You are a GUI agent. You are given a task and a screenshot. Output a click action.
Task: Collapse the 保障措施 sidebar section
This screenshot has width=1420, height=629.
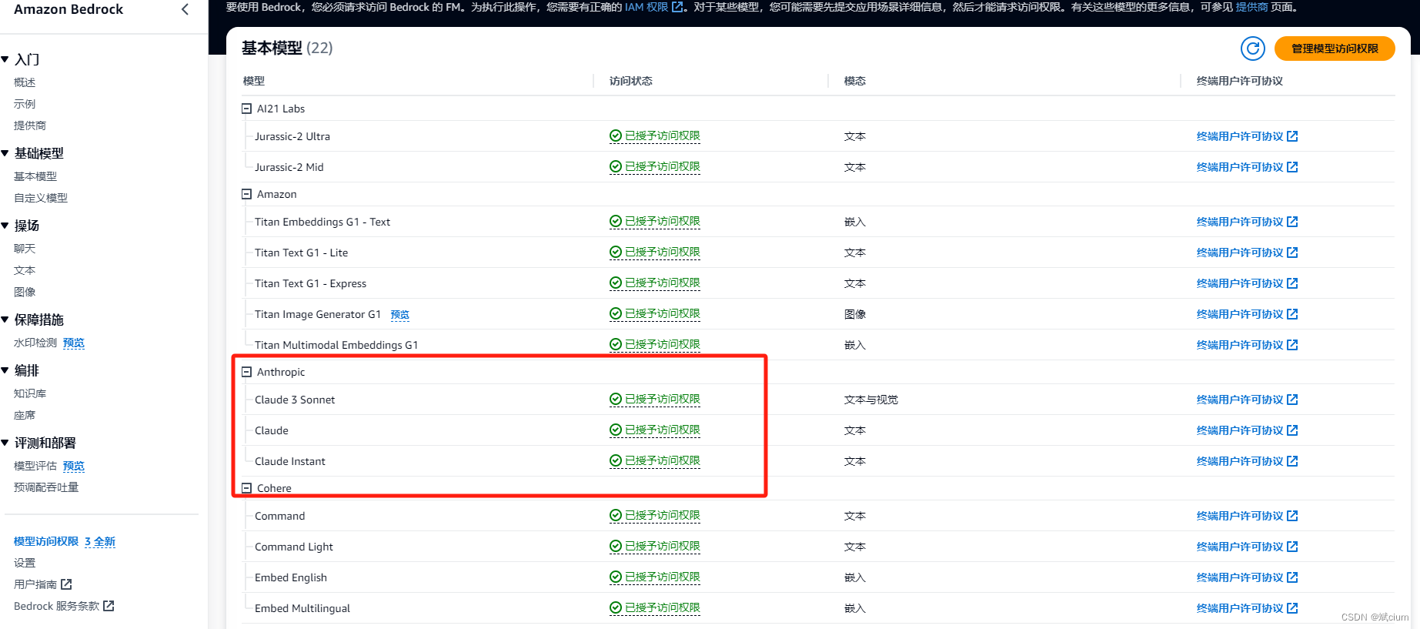click(x=5, y=320)
